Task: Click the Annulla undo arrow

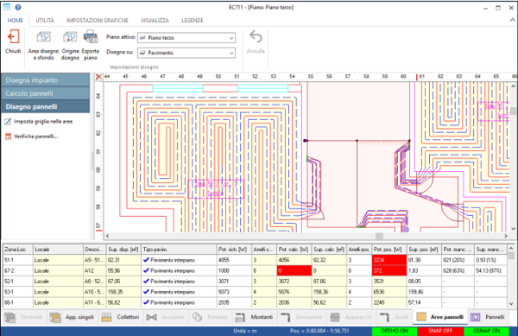Action: point(256,36)
